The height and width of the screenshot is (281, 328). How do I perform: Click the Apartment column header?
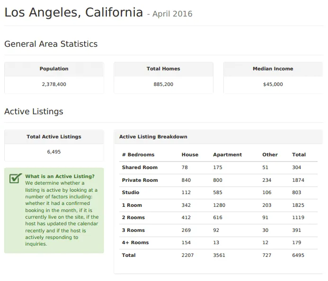point(227,155)
